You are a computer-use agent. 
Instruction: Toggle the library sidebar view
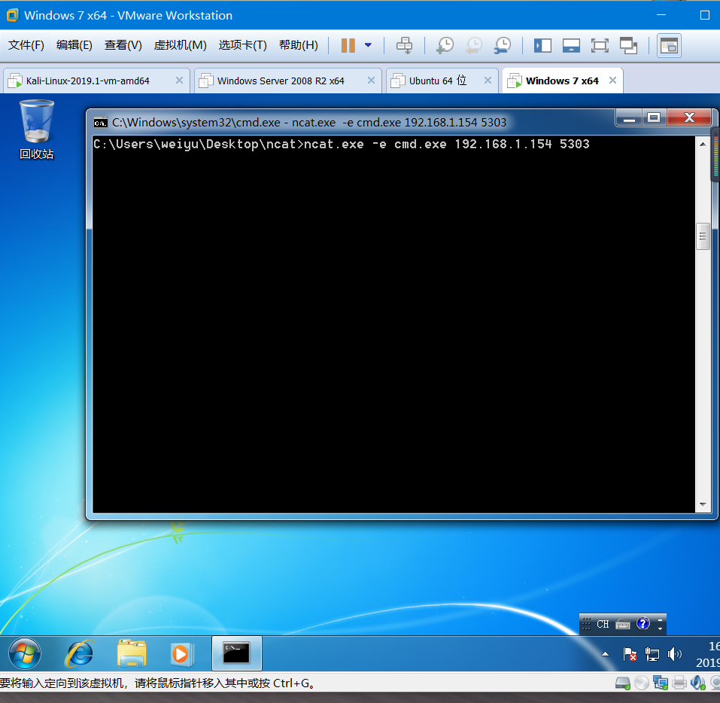(542, 45)
